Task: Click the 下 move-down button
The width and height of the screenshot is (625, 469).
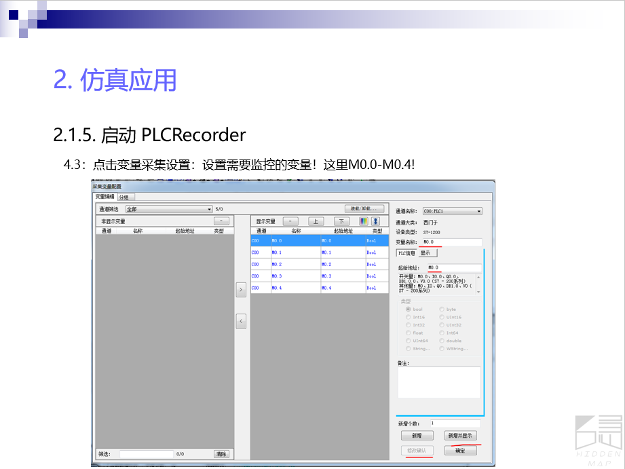Action: (x=342, y=221)
